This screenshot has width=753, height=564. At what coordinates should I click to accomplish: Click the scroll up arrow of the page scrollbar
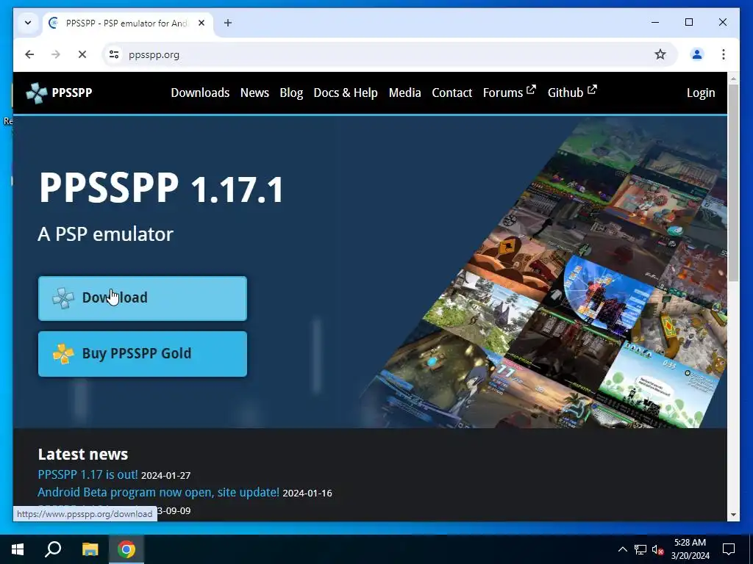733,78
